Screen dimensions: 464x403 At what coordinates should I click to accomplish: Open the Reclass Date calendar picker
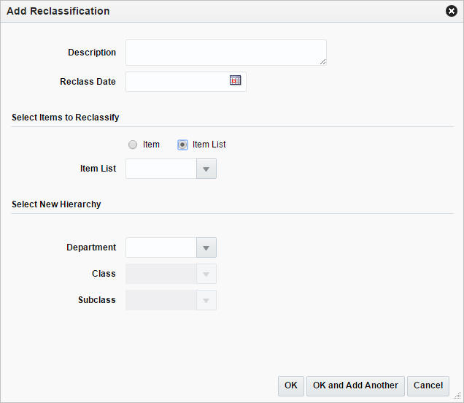(x=235, y=81)
